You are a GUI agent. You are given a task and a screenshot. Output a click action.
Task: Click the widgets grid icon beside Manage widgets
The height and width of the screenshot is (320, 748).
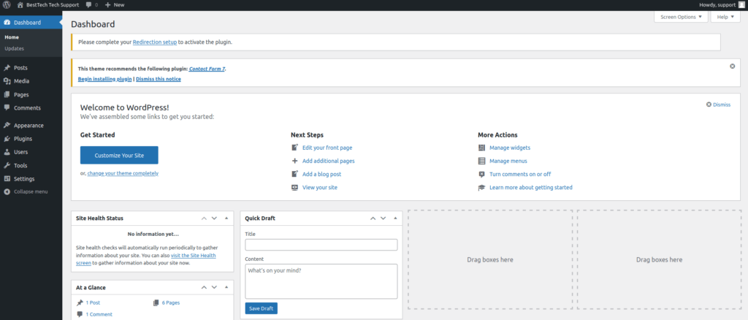[x=482, y=148]
